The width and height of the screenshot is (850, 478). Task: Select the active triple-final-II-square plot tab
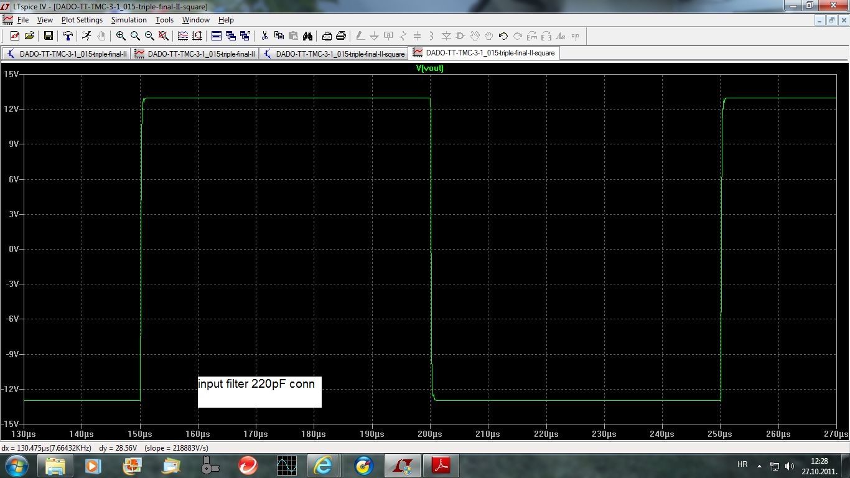[483, 54]
